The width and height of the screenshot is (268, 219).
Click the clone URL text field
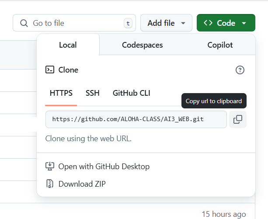[136, 119]
